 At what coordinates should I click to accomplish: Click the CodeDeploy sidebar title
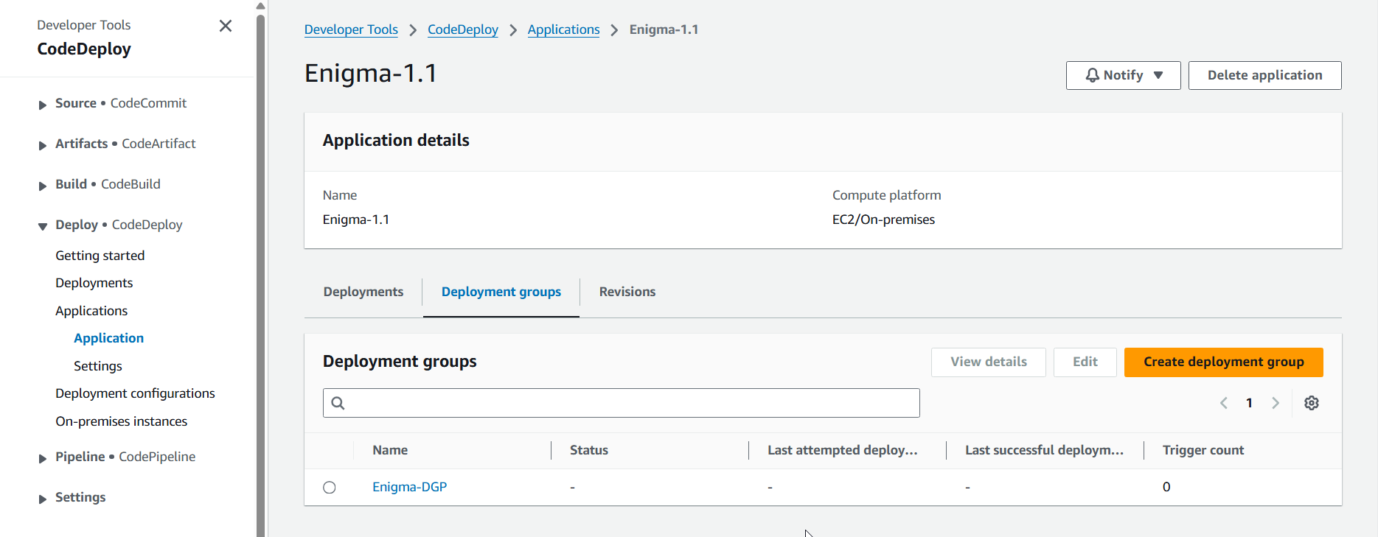click(x=84, y=49)
